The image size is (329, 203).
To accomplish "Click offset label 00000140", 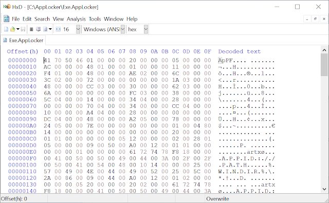I will (x=22, y=191).
